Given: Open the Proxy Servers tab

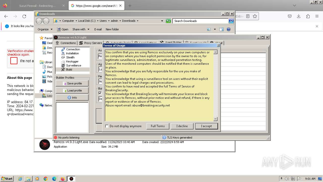Looking at the screenshot, I should [x=91, y=43].
